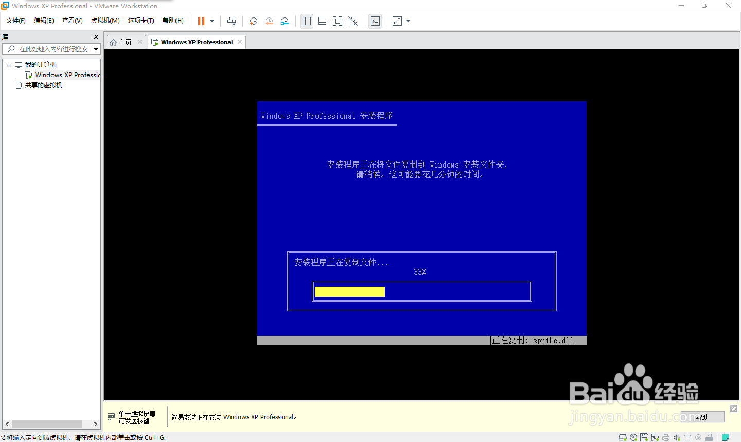Click the archive box device status icon

click(x=687, y=438)
